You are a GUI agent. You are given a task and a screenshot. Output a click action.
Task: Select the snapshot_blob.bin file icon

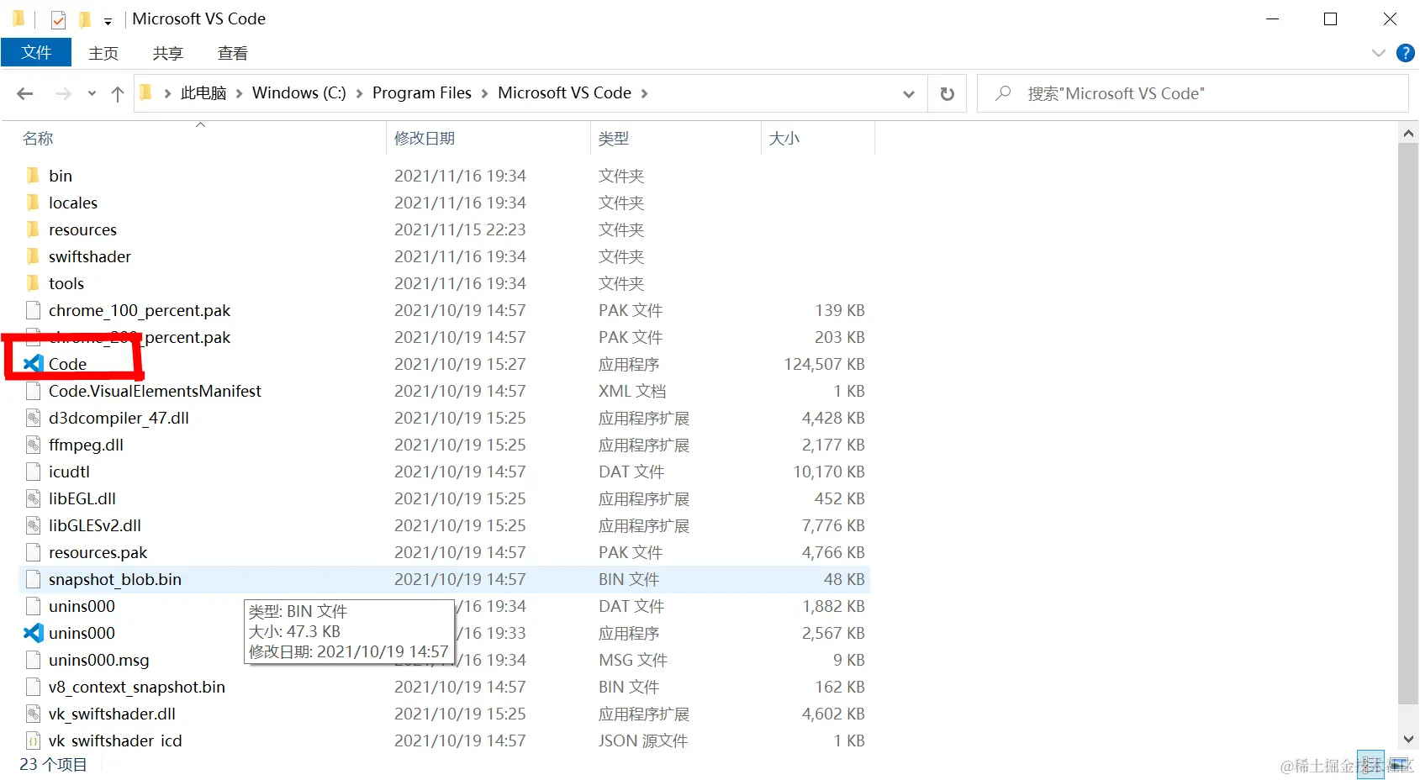tap(33, 579)
